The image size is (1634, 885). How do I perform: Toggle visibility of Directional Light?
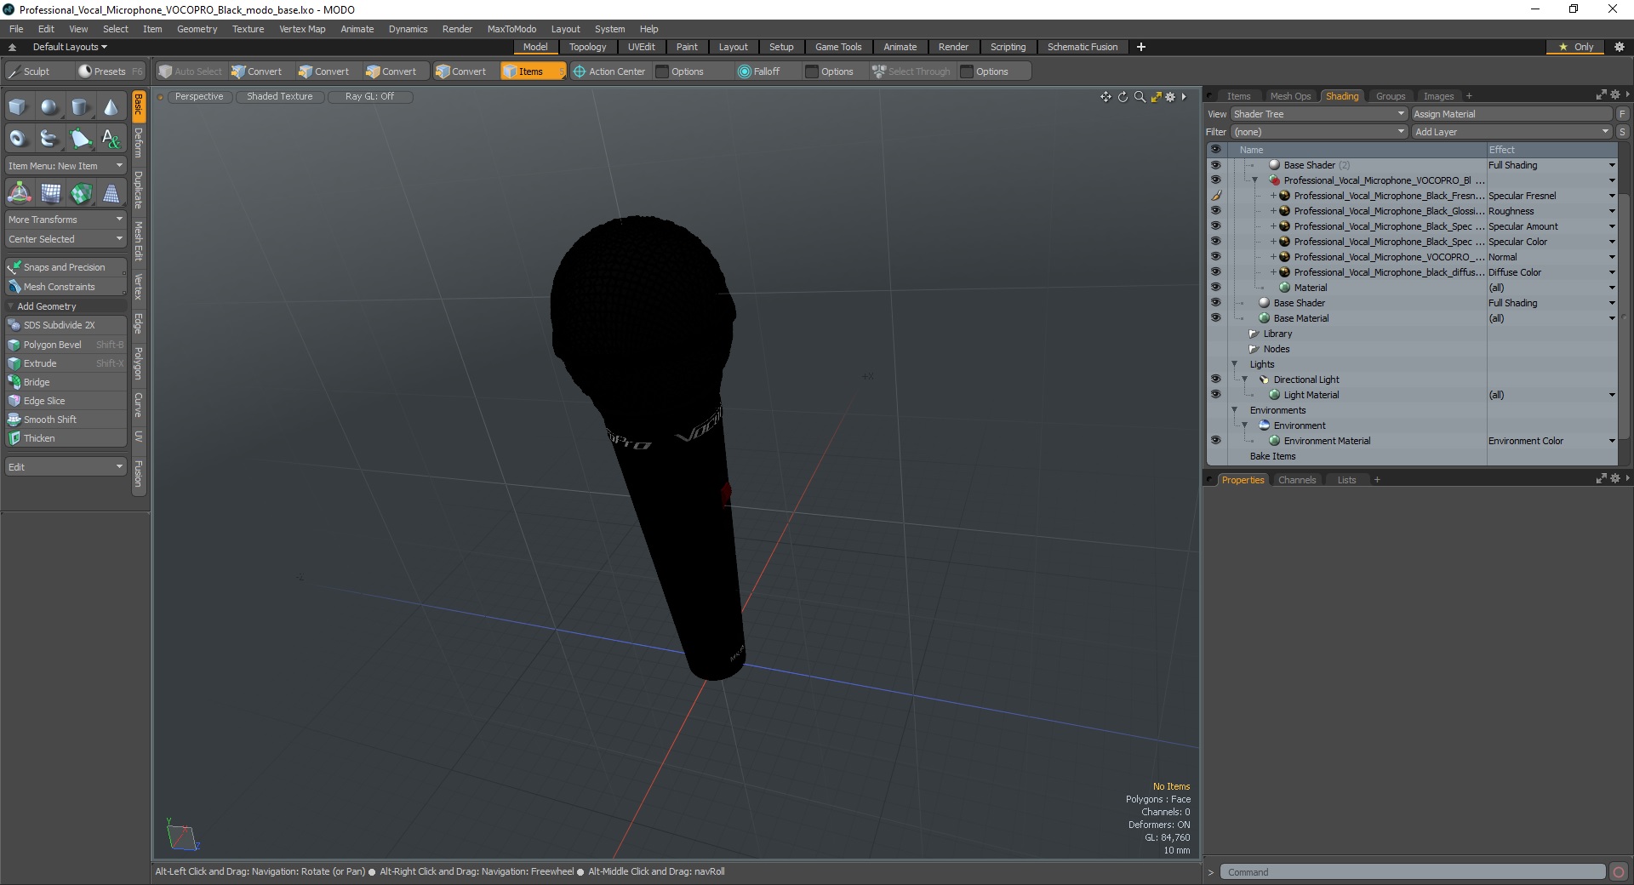point(1215,380)
